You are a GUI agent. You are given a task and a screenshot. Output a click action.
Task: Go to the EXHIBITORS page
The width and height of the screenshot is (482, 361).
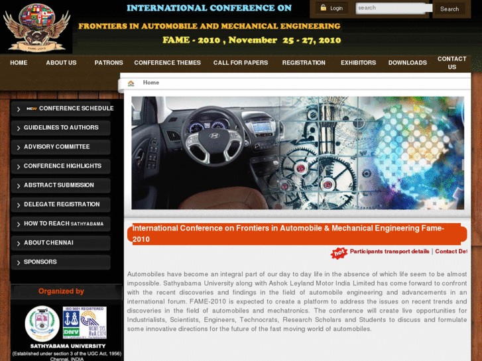coord(359,63)
